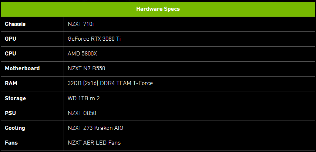Select the Storage row label
This screenshot has height=152, width=316.
point(15,98)
